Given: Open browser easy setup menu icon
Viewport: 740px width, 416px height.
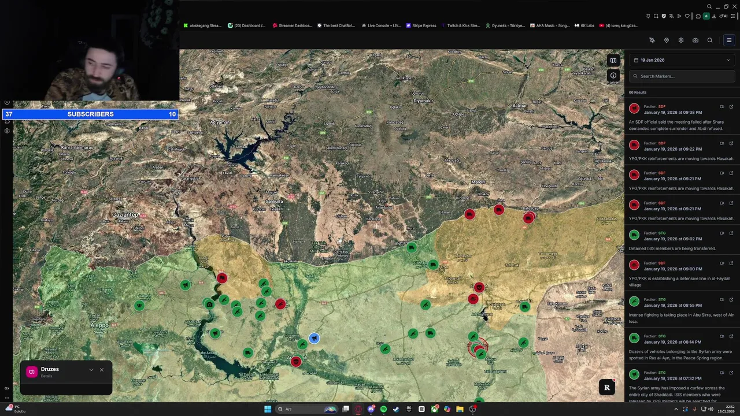Looking at the screenshot, I should click(732, 16).
